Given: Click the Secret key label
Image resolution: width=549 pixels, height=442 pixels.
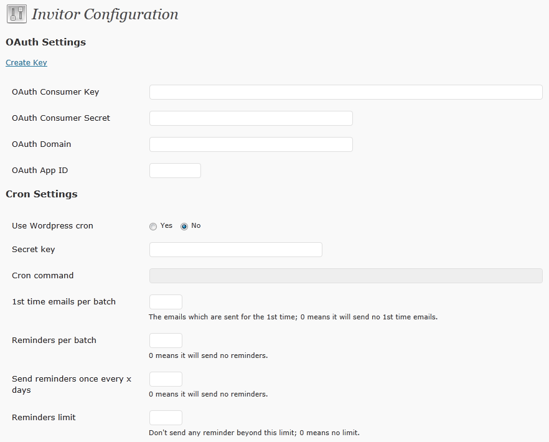Looking at the screenshot, I should 33,250.
